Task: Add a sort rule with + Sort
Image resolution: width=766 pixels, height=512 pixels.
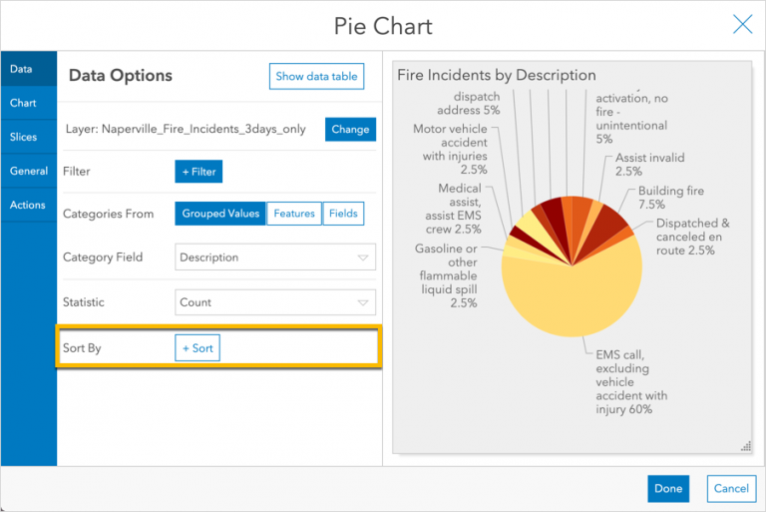Action: (197, 348)
